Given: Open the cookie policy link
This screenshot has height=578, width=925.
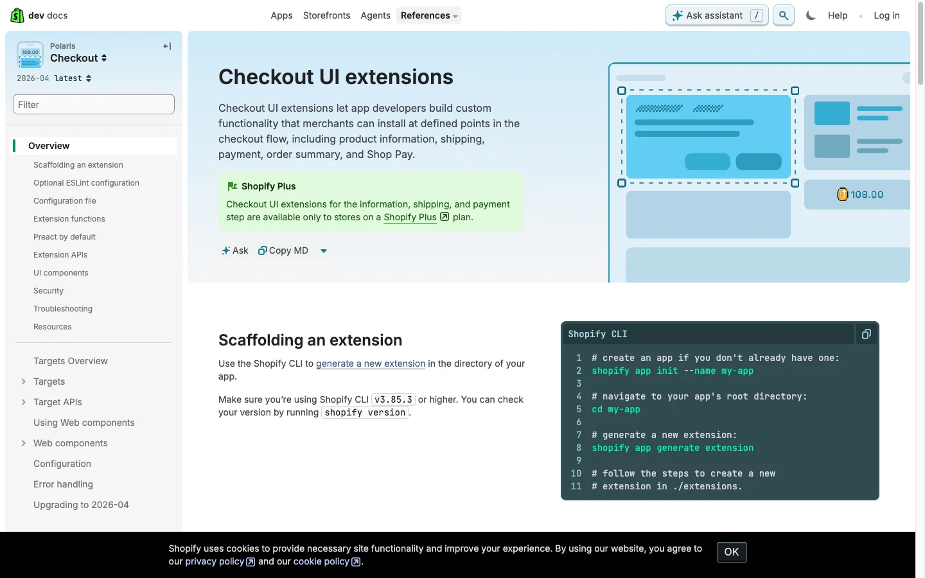Looking at the screenshot, I should pos(326,561).
